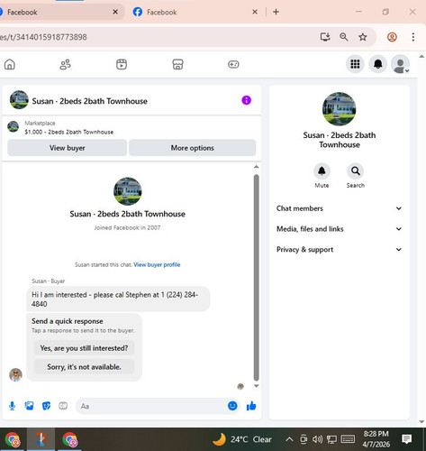Send 'Yes, are you still interested?' response
The width and height of the screenshot is (426, 451).
click(84, 348)
